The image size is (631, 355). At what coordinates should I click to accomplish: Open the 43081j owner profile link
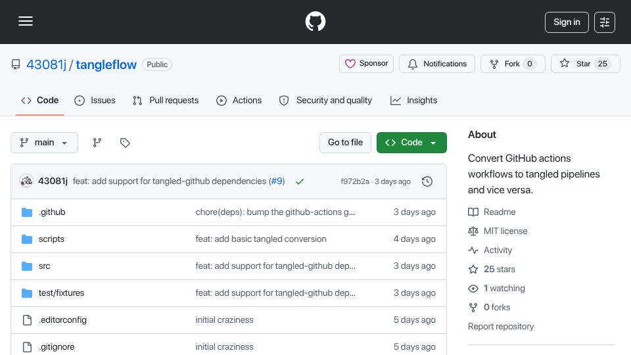[x=46, y=64]
